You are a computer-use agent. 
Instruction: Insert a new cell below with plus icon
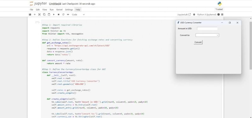click(x=35, y=14)
